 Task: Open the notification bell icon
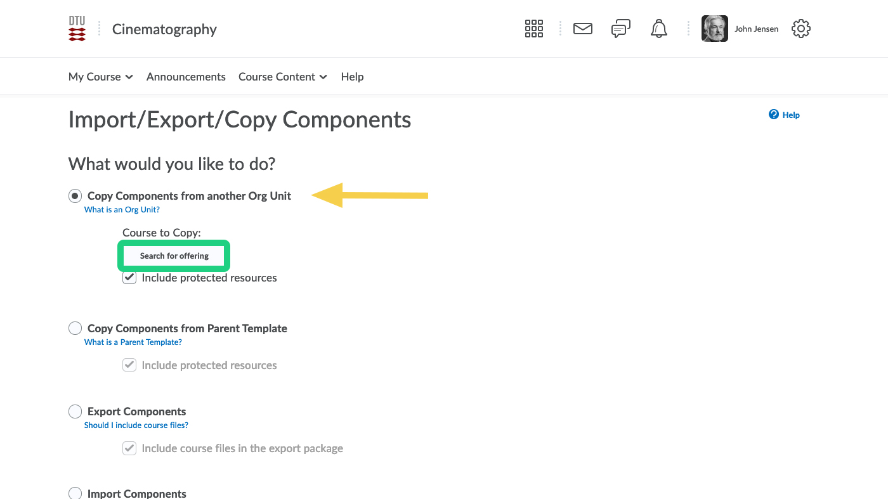coord(659,29)
